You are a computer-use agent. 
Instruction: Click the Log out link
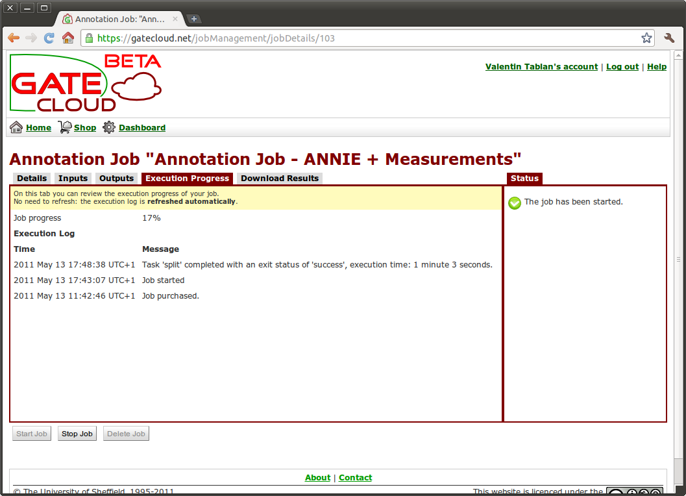[622, 66]
